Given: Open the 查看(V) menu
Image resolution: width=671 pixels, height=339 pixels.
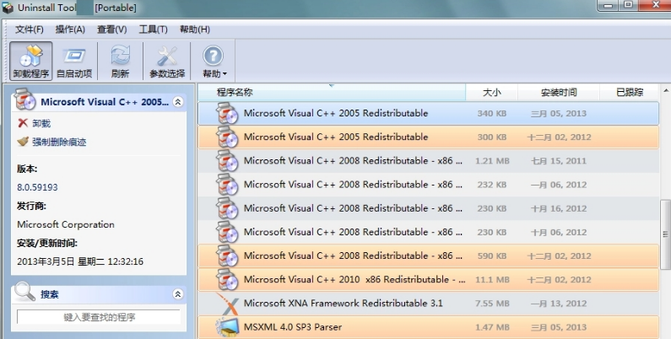Looking at the screenshot, I should click(x=111, y=30).
